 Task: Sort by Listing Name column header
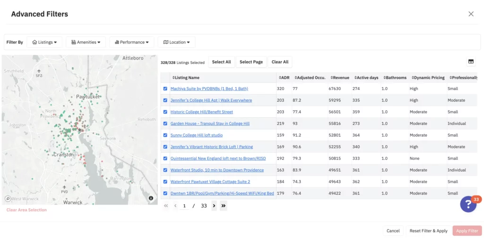pos(186,78)
